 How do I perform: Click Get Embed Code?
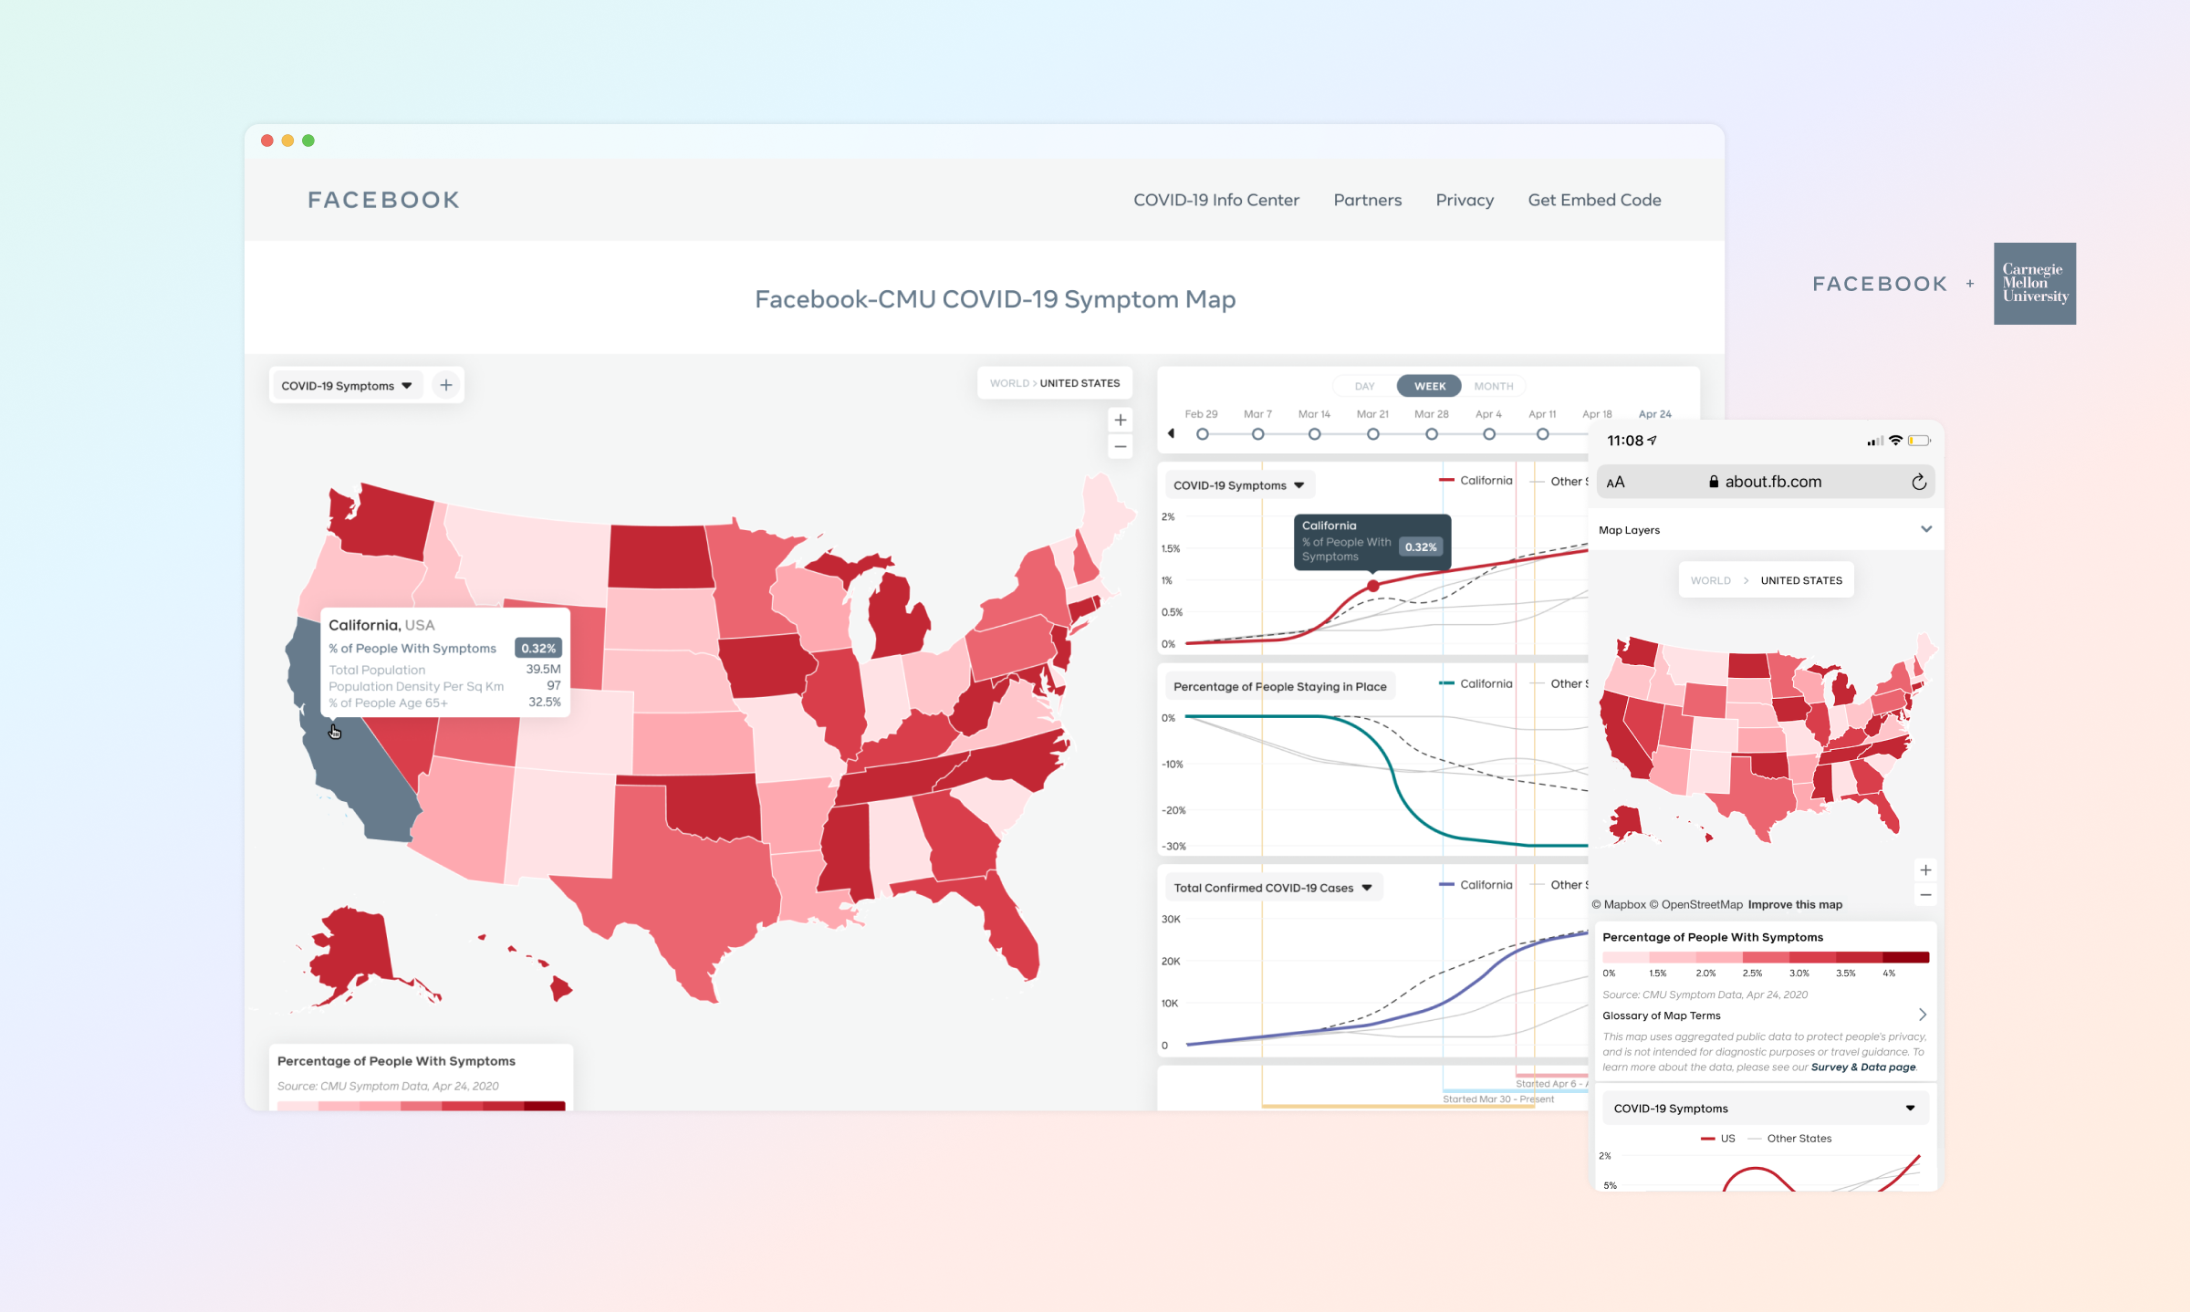[x=1594, y=200]
